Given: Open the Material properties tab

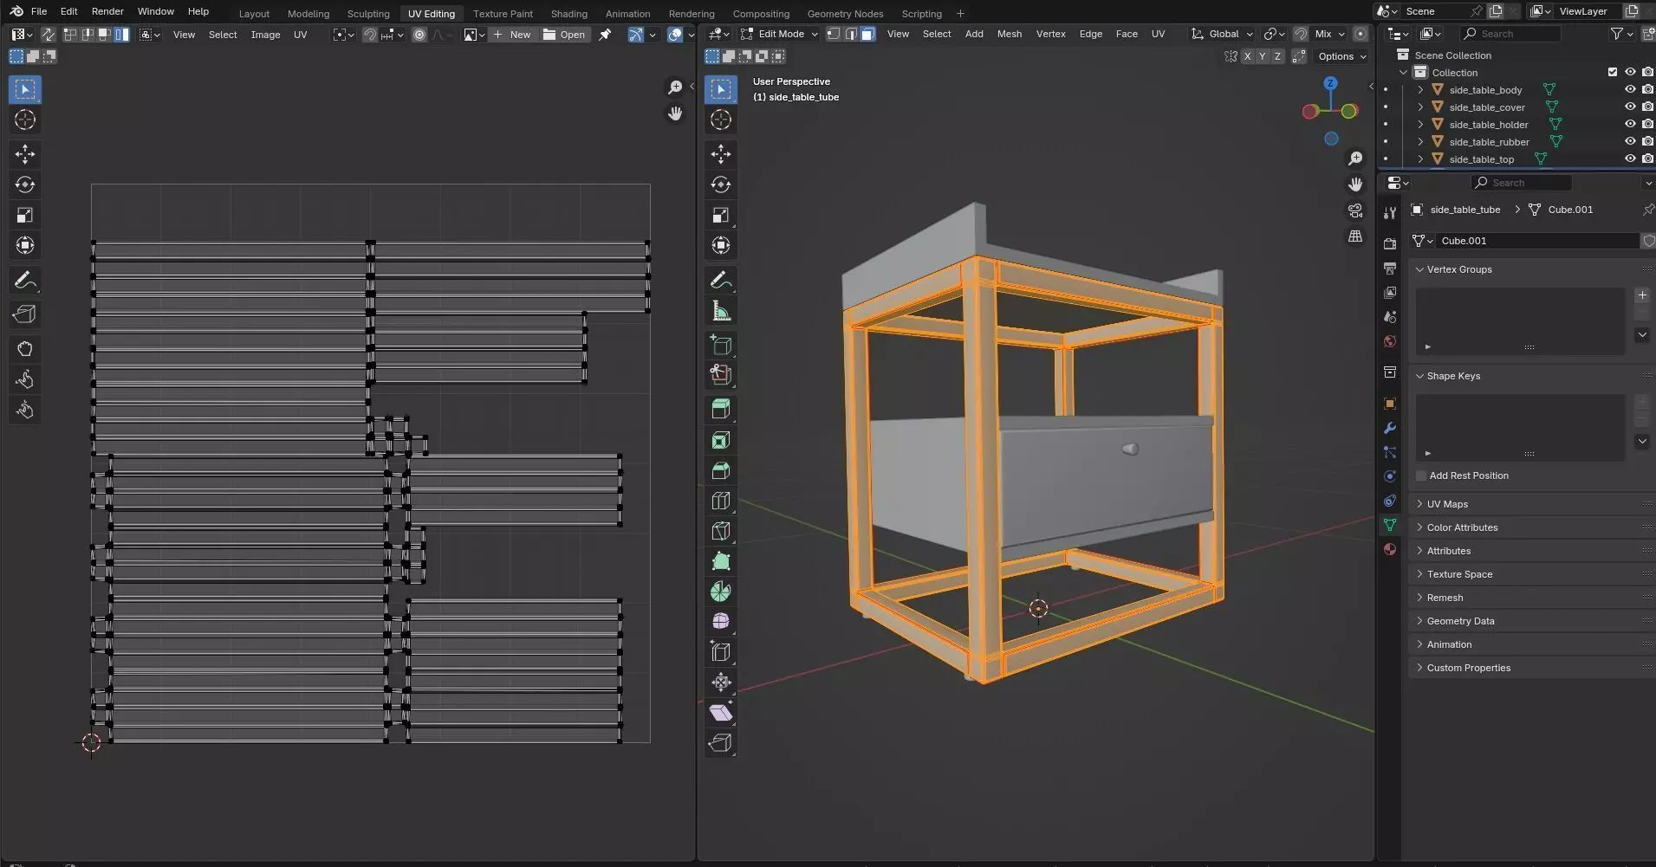Looking at the screenshot, I should 1390,549.
